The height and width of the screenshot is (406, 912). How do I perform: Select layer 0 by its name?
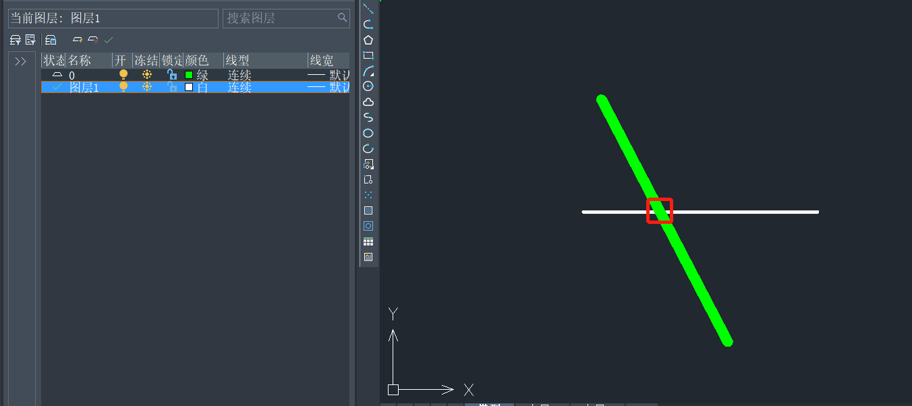(72, 76)
